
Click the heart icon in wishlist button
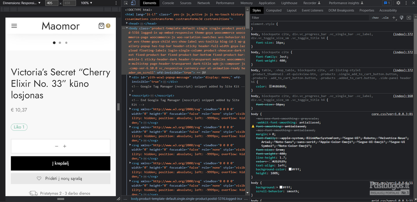tap(39, 179)
